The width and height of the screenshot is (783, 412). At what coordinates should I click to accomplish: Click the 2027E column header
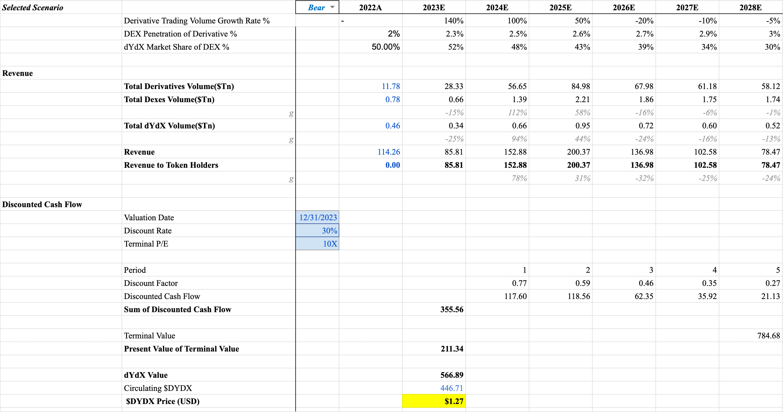[x=687, y=7]
